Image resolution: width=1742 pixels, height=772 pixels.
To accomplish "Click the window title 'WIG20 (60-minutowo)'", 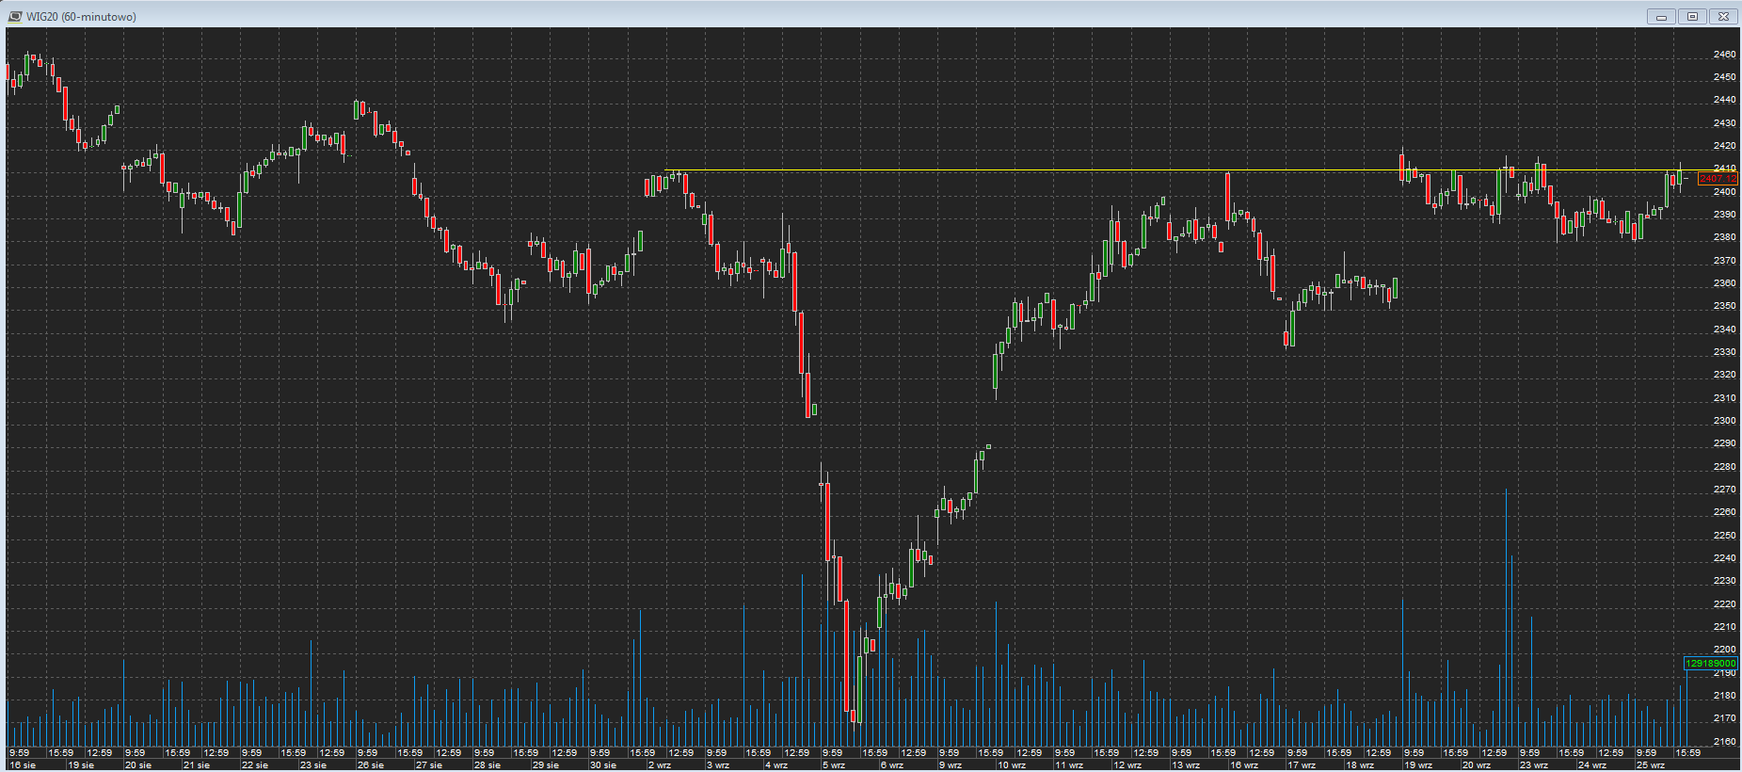I will pyautogui.click(x=81, y=17).
